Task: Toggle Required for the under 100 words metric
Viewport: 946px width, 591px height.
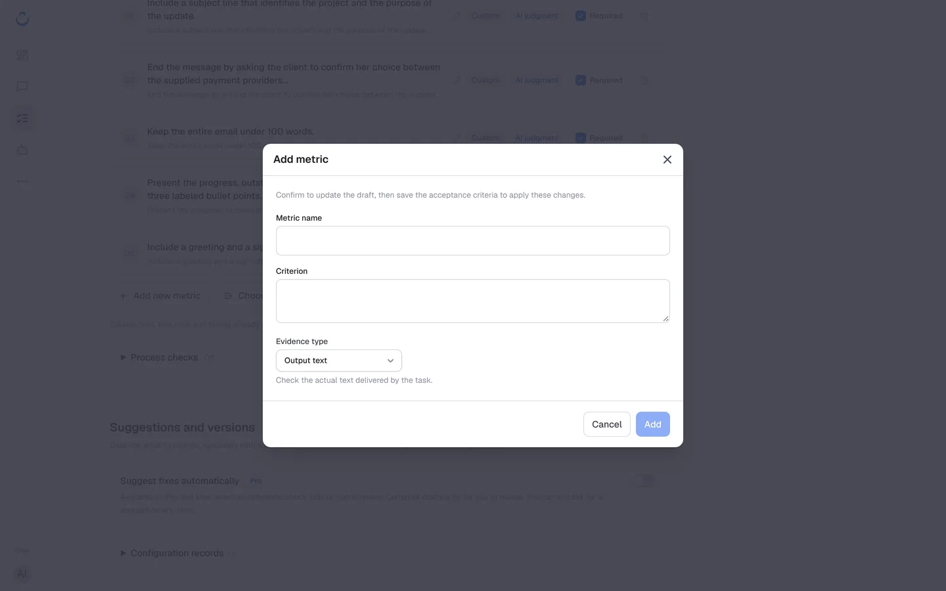Action: (x=580, y=138)
